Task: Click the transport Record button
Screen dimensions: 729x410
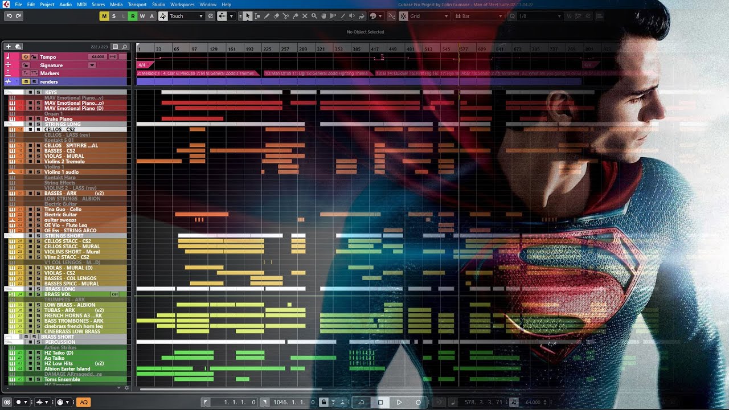Action: point(418,402)
